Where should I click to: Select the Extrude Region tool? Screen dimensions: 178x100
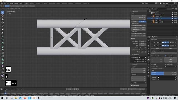(x=3, y=43)
